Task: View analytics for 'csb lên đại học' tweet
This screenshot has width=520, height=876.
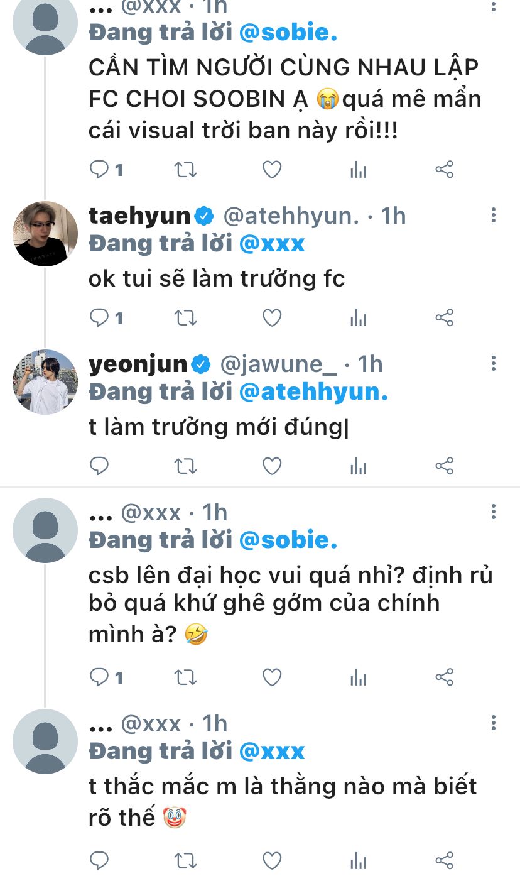Action: click(x=358, y=677)
